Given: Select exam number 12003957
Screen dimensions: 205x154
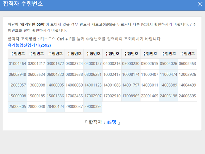Looking at the screenshot, I should click(17, 85).
